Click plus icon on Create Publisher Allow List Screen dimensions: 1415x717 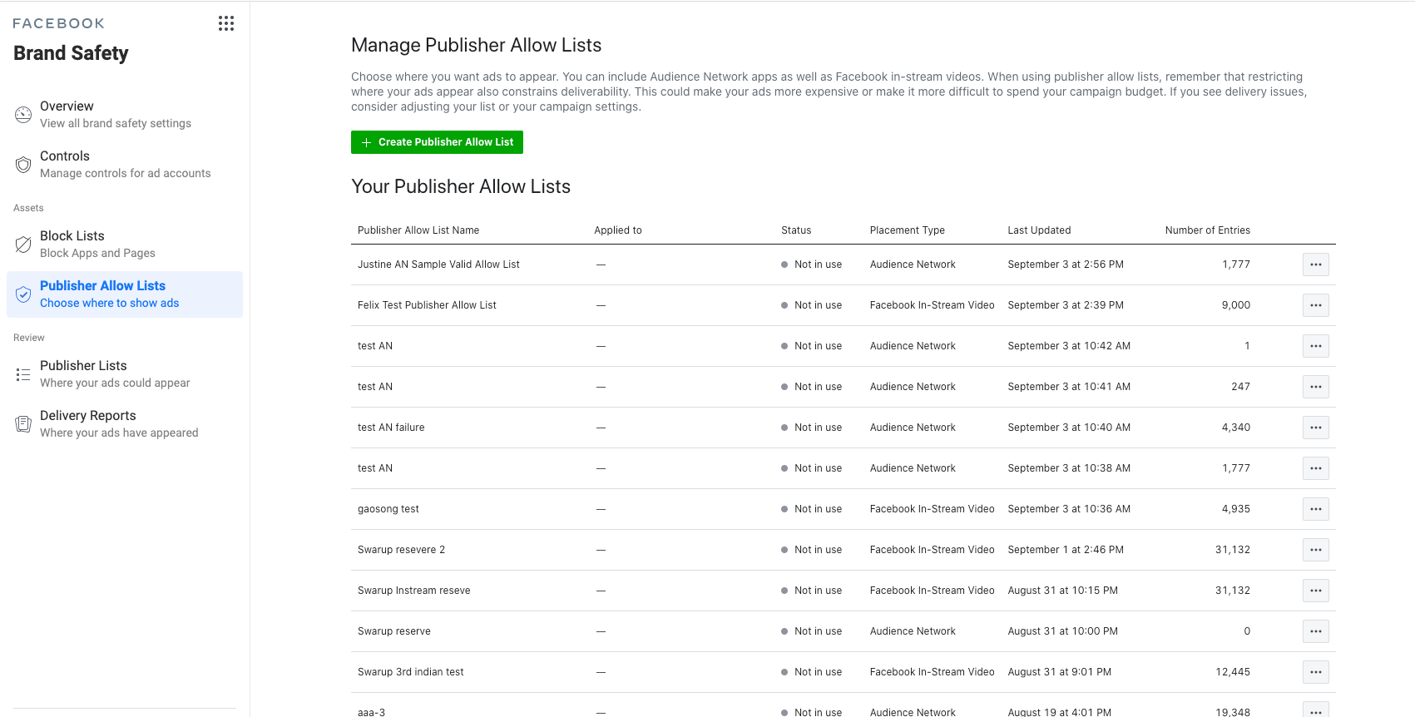coord(366,142)
